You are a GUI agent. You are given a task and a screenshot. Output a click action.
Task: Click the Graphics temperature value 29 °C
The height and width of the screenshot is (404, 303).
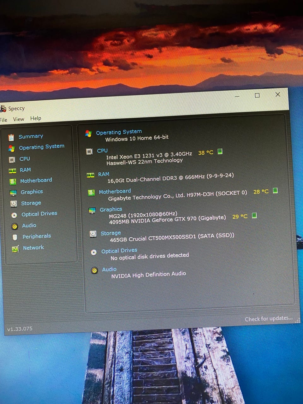click(240, 217)
